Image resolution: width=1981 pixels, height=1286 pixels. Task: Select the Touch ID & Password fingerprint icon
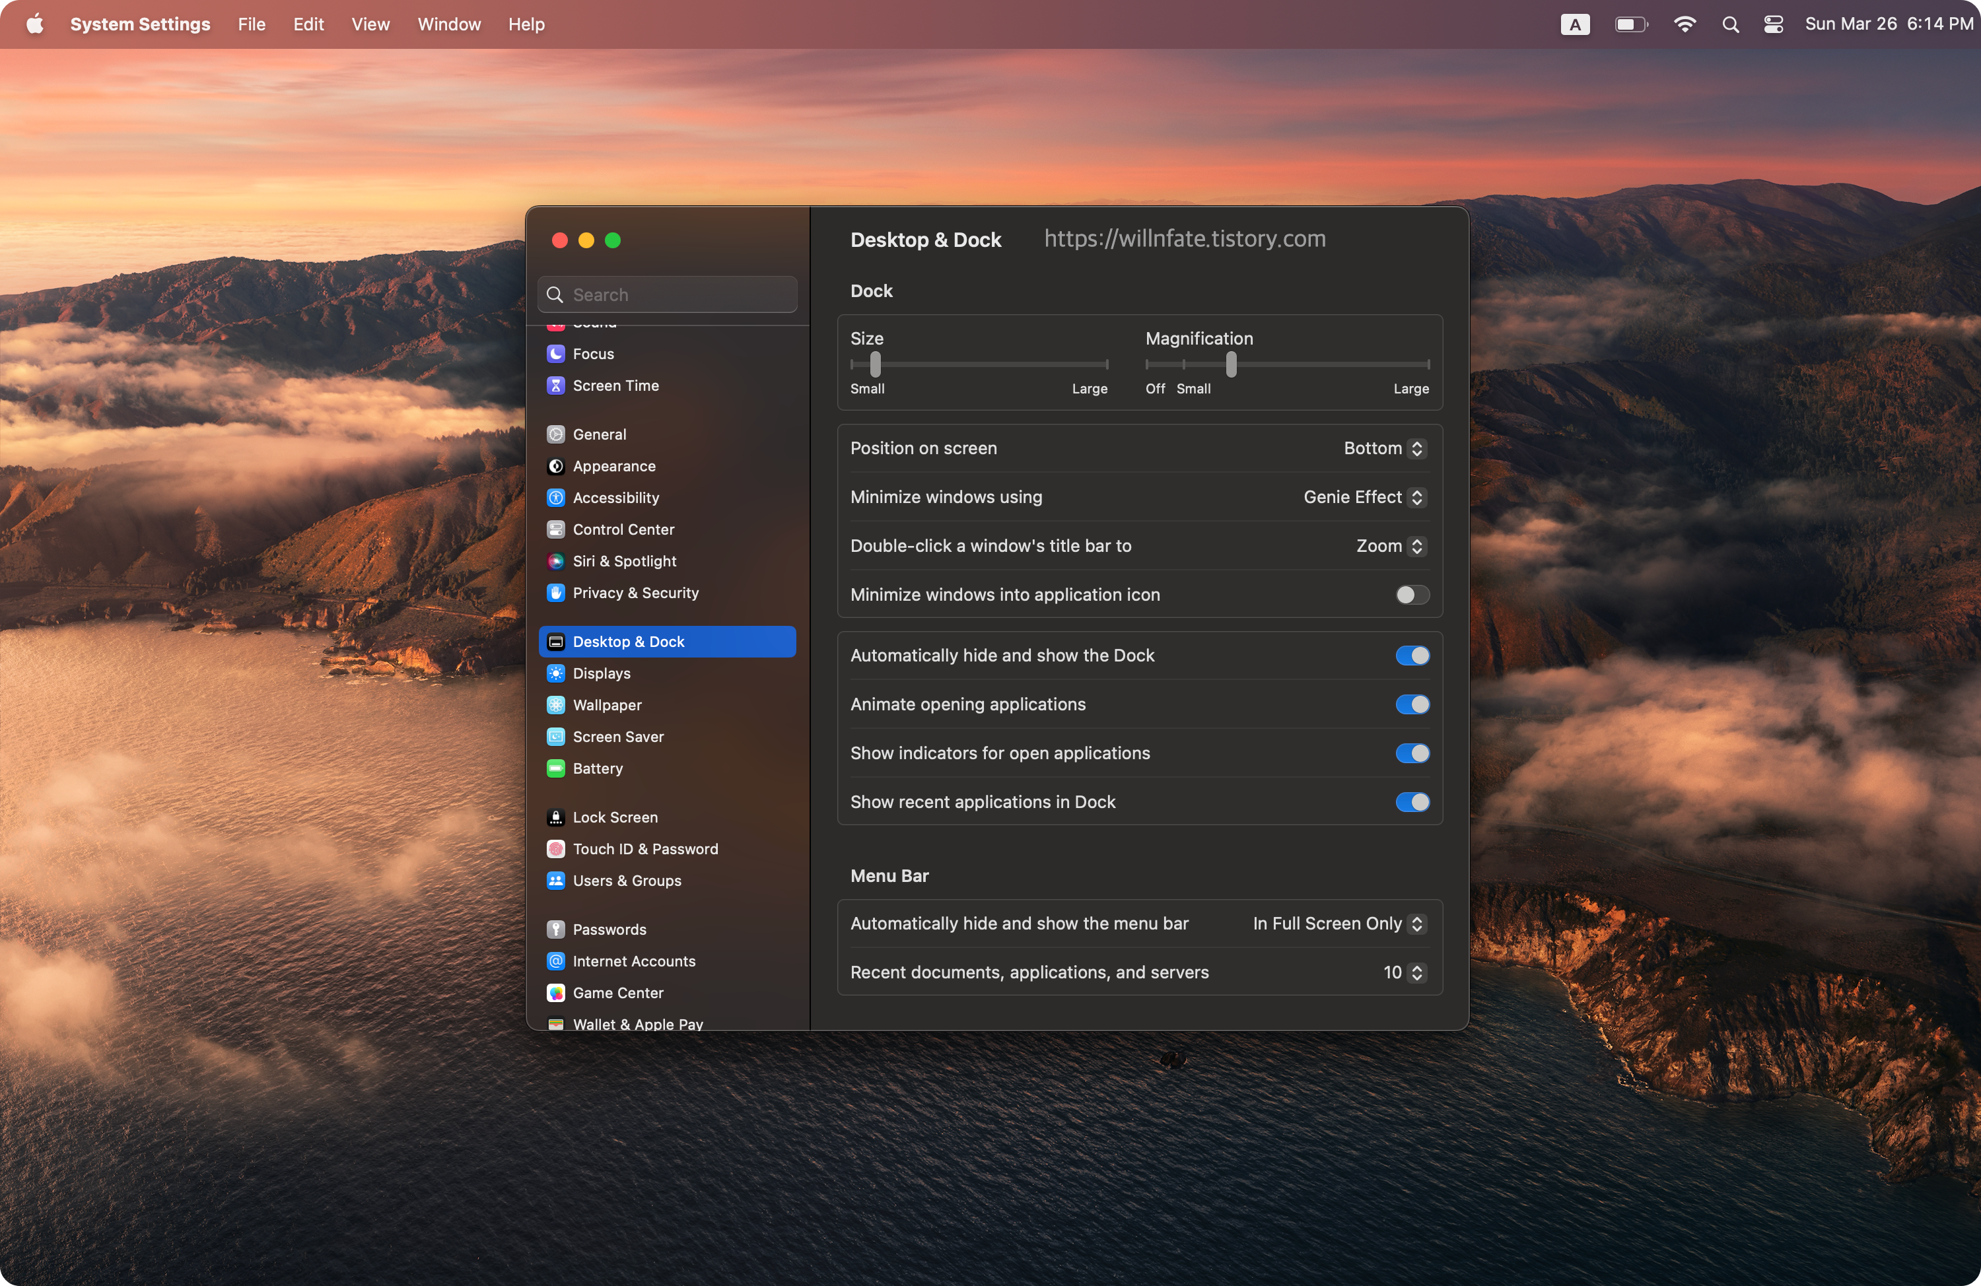pyautogui.click(x=555, y=849)
